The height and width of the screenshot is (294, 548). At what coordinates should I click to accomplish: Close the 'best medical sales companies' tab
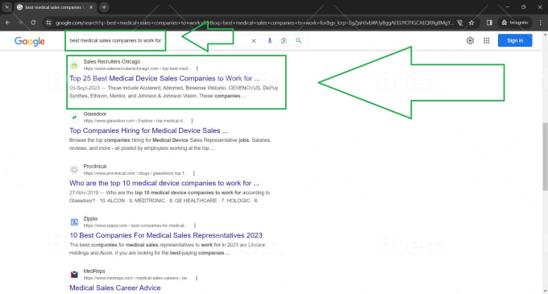(x=91, y=7)
